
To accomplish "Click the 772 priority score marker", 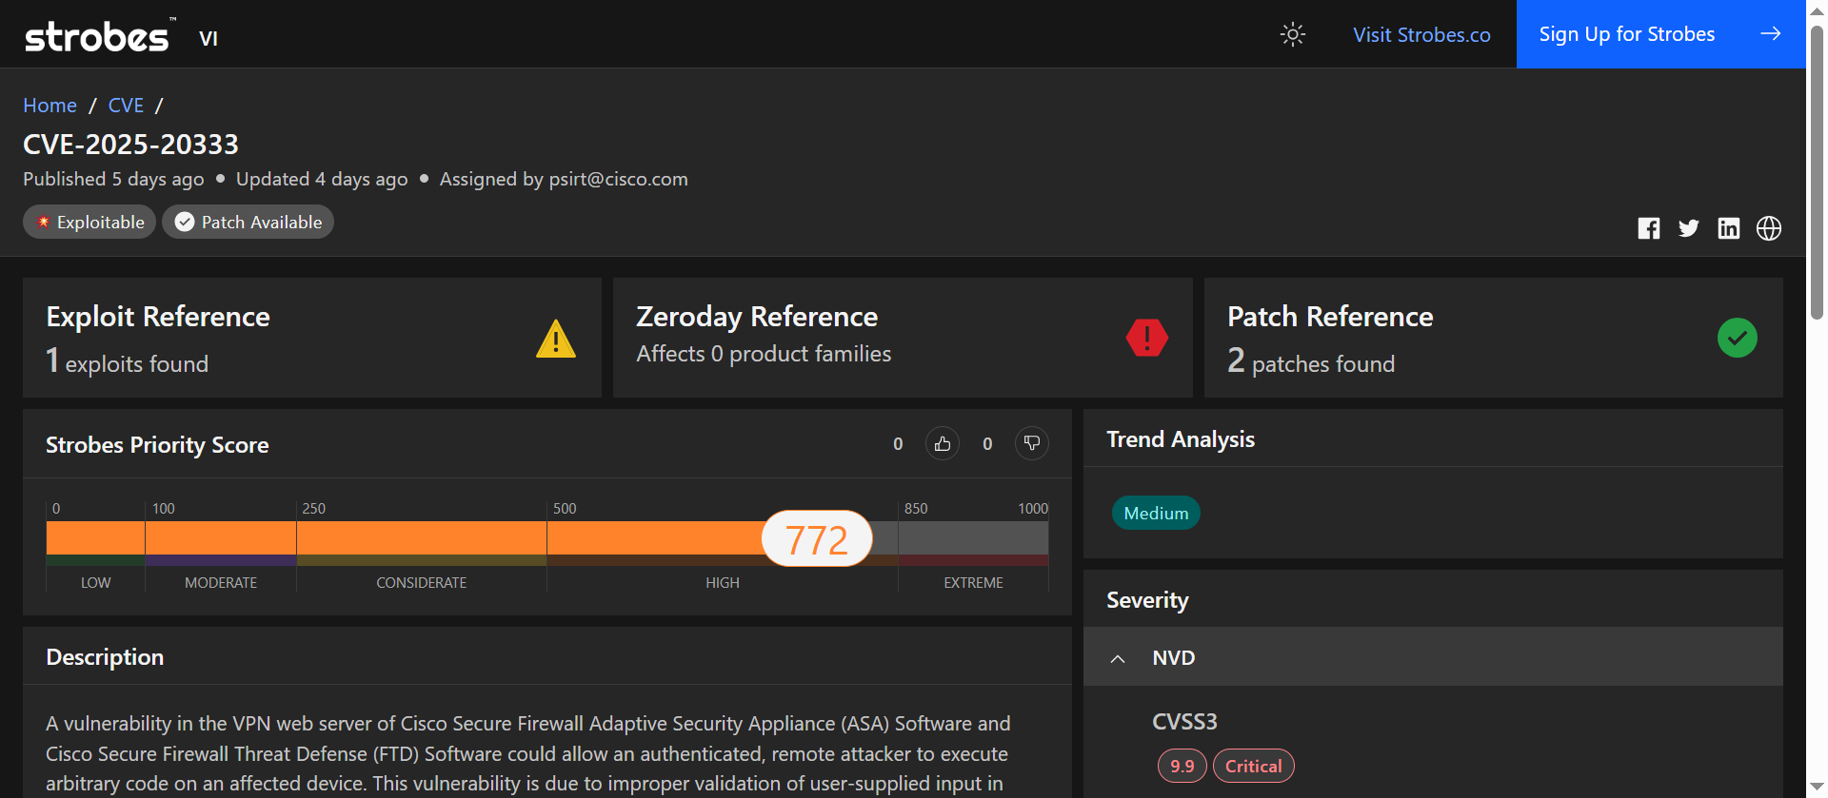I will 817,539.
